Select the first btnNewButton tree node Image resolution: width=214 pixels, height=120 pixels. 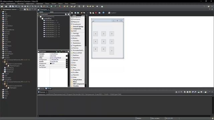pyautogui.click(x=51, y=21)
